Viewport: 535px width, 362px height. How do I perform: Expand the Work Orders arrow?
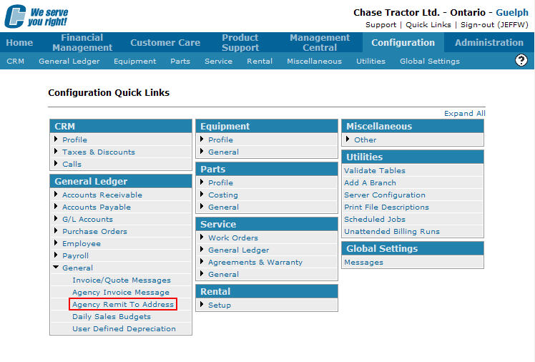[202, 237]
